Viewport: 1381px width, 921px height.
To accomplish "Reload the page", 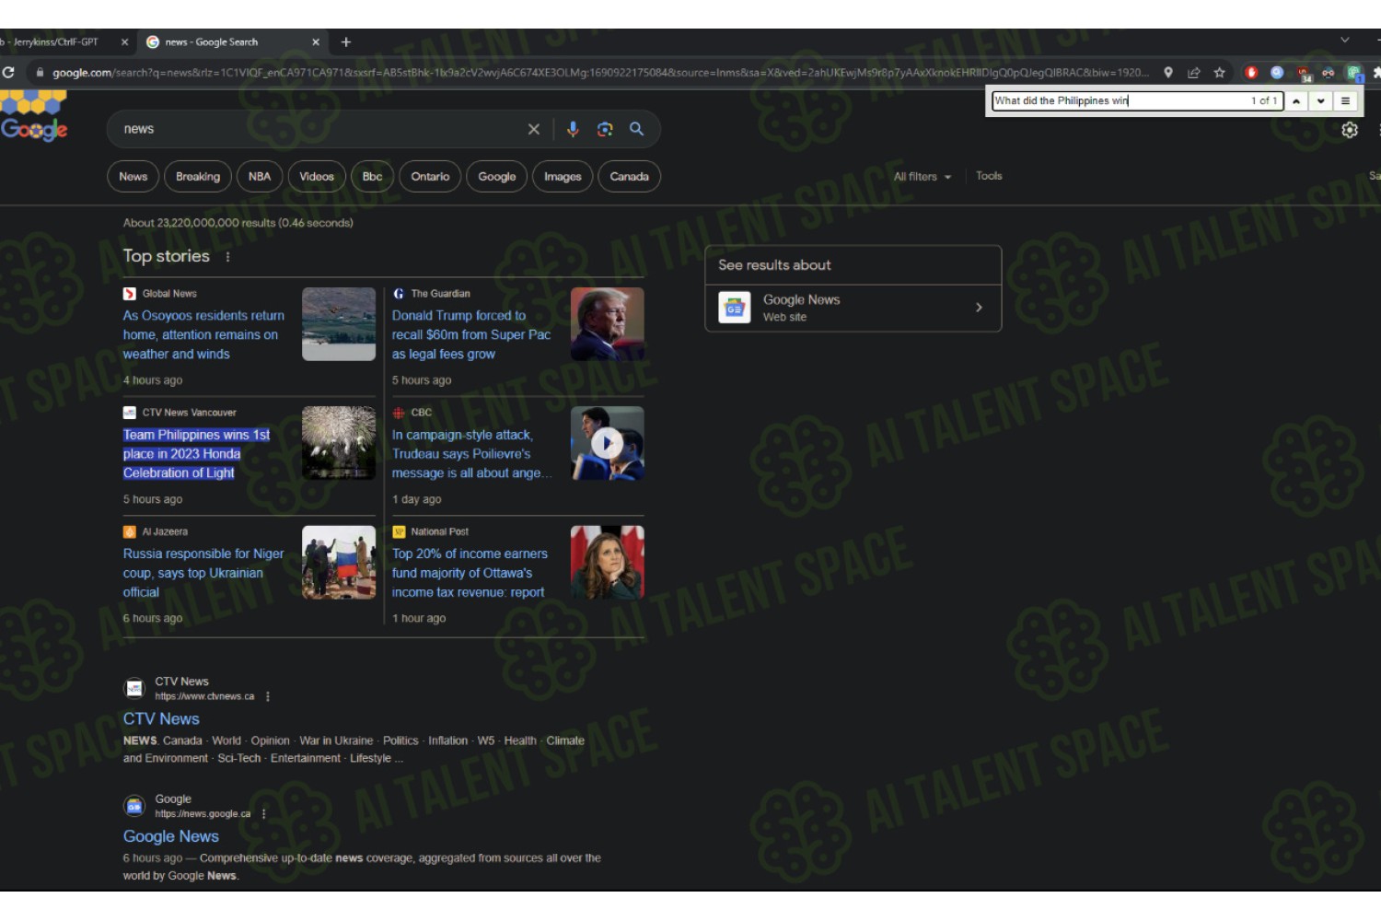I will pyautogui.click(x=8, y=72).
